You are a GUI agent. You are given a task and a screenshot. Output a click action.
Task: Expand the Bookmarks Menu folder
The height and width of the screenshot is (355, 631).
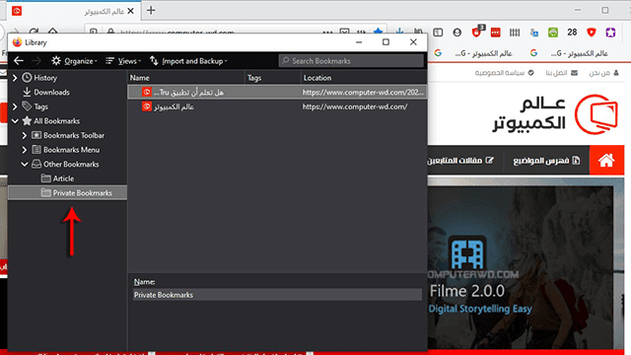point(25,150)
